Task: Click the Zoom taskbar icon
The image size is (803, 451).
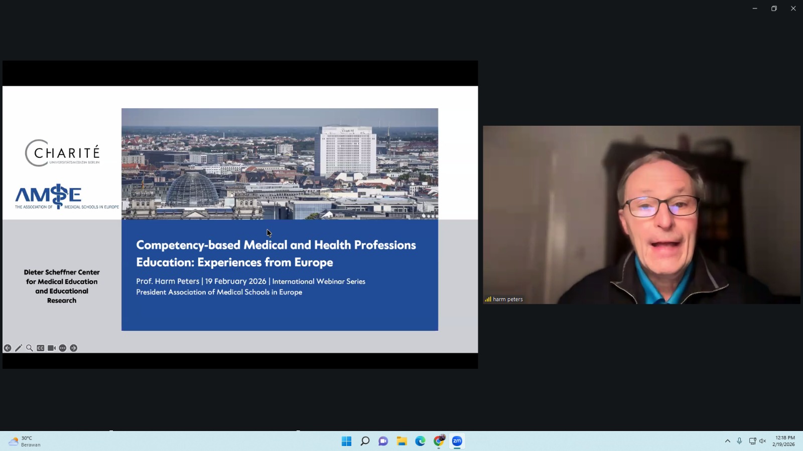Action: (x=457, y=441)
